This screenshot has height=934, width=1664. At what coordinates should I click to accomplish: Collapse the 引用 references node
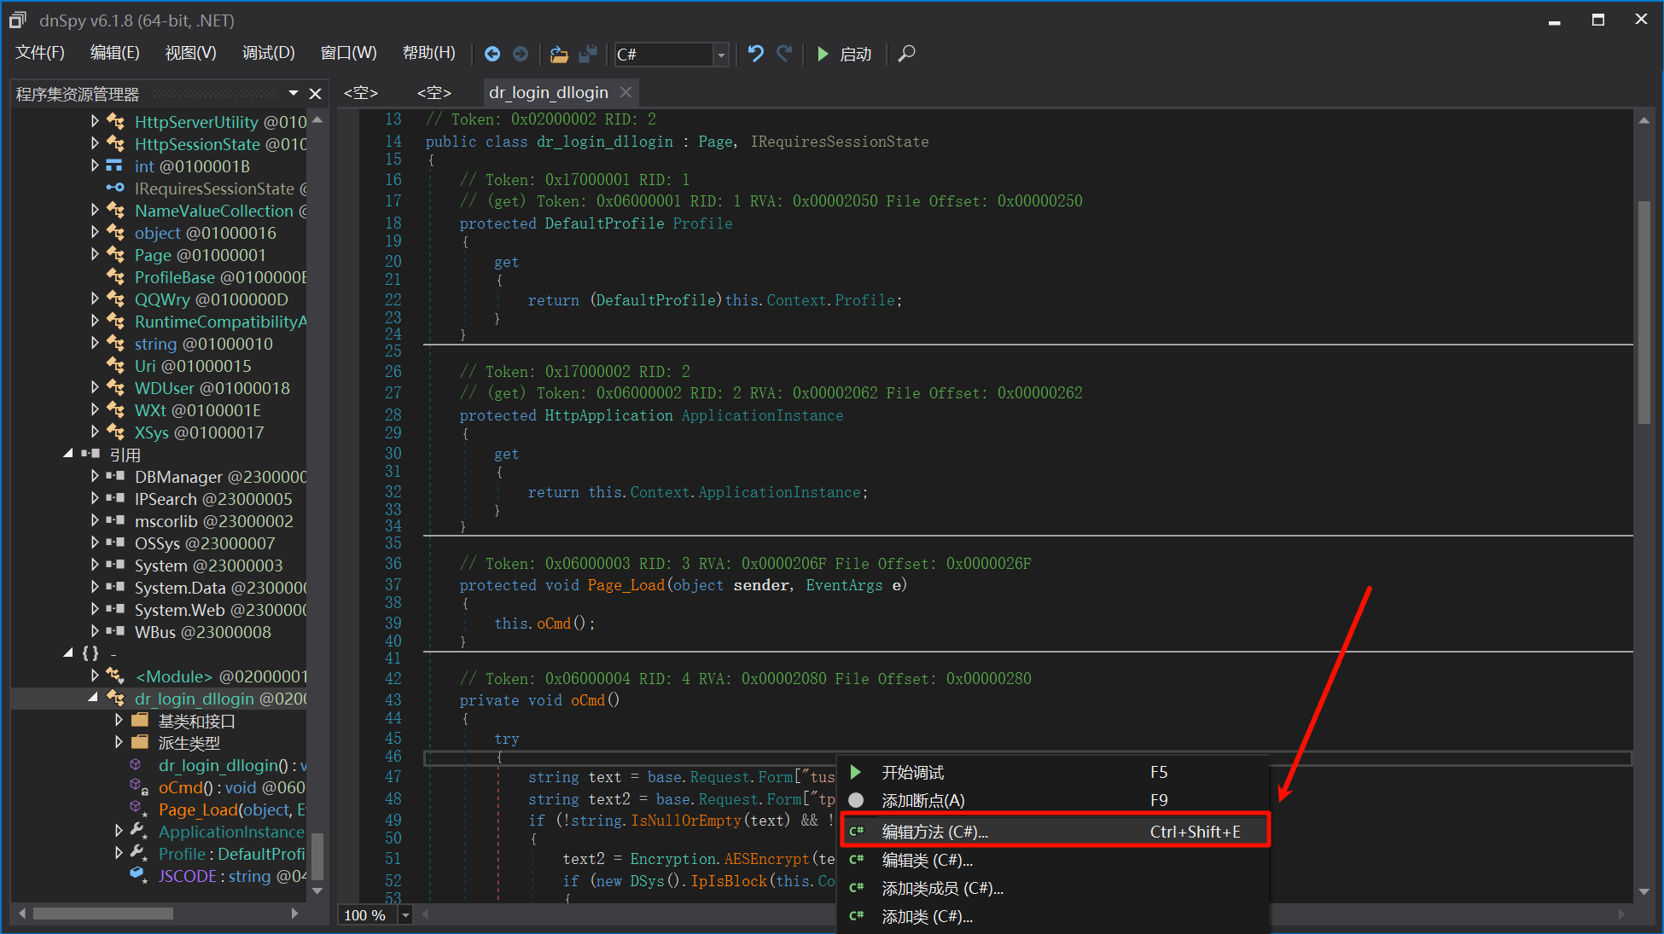click(68, 454)
